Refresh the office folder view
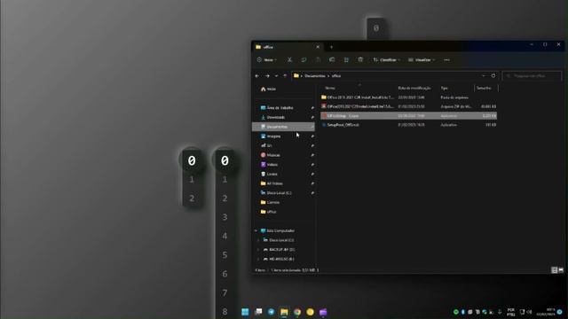Screen dimensions: 568x319 click(493, 76)
